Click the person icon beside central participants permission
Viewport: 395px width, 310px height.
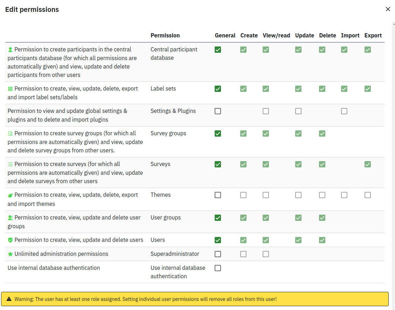tap(10, 50)
